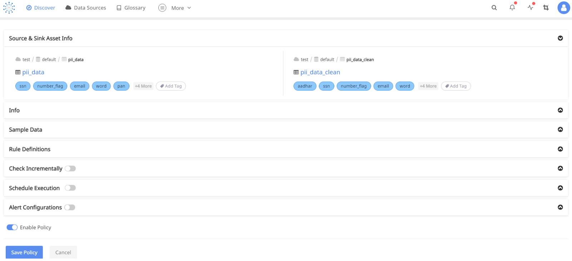Open the pii_data_clean asset link

(x=320, y=72)
